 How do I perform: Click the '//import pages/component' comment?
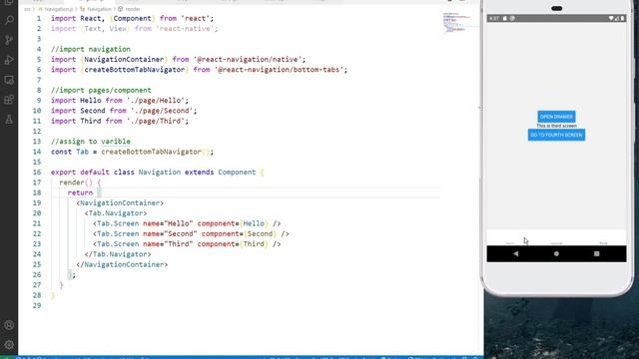click(101, 90)
